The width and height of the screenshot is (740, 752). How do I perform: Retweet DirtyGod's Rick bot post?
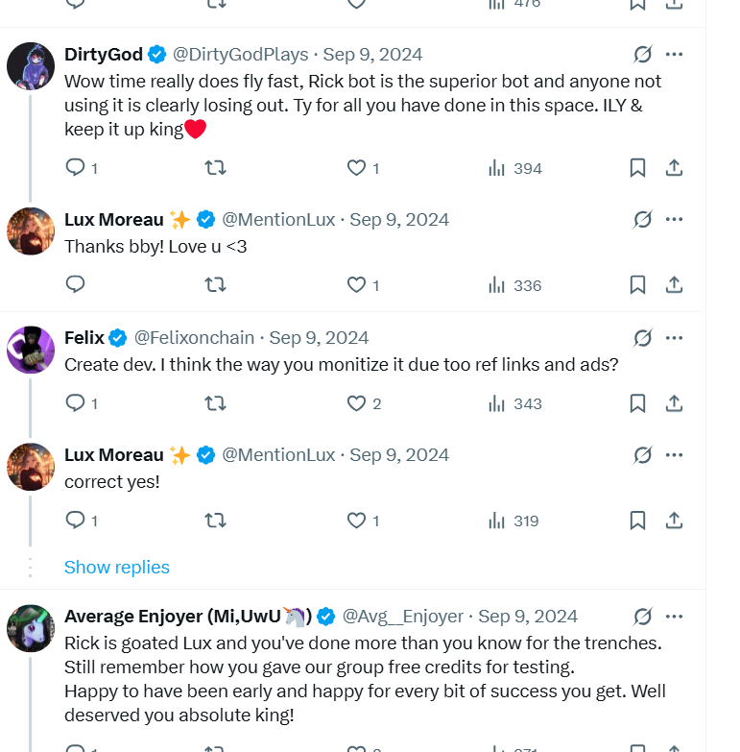coord(216,168)
